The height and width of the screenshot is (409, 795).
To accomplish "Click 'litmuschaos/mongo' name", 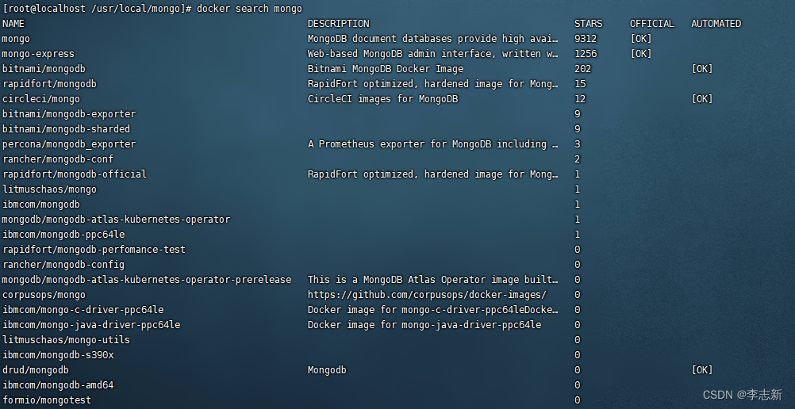I will tap(49, 189).
